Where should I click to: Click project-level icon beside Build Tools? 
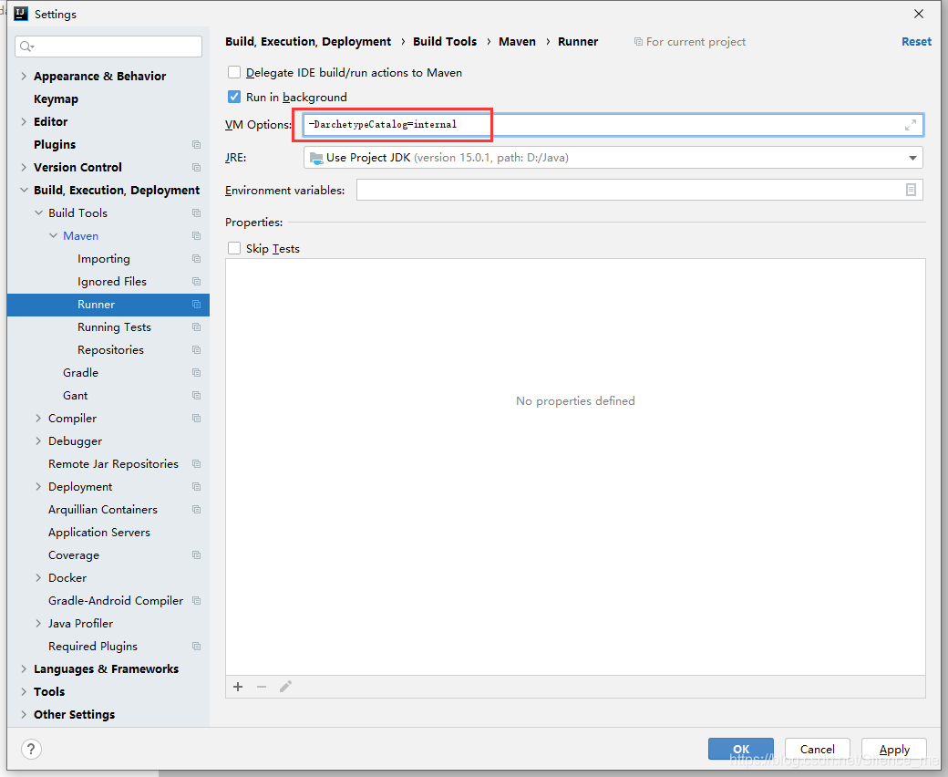point(197,212)
